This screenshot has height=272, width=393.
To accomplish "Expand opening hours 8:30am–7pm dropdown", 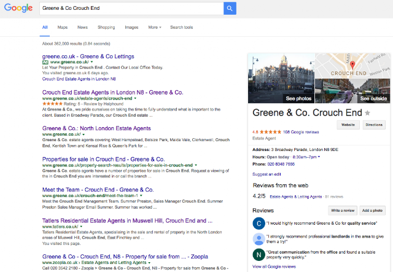I will [x=306, y=157].
